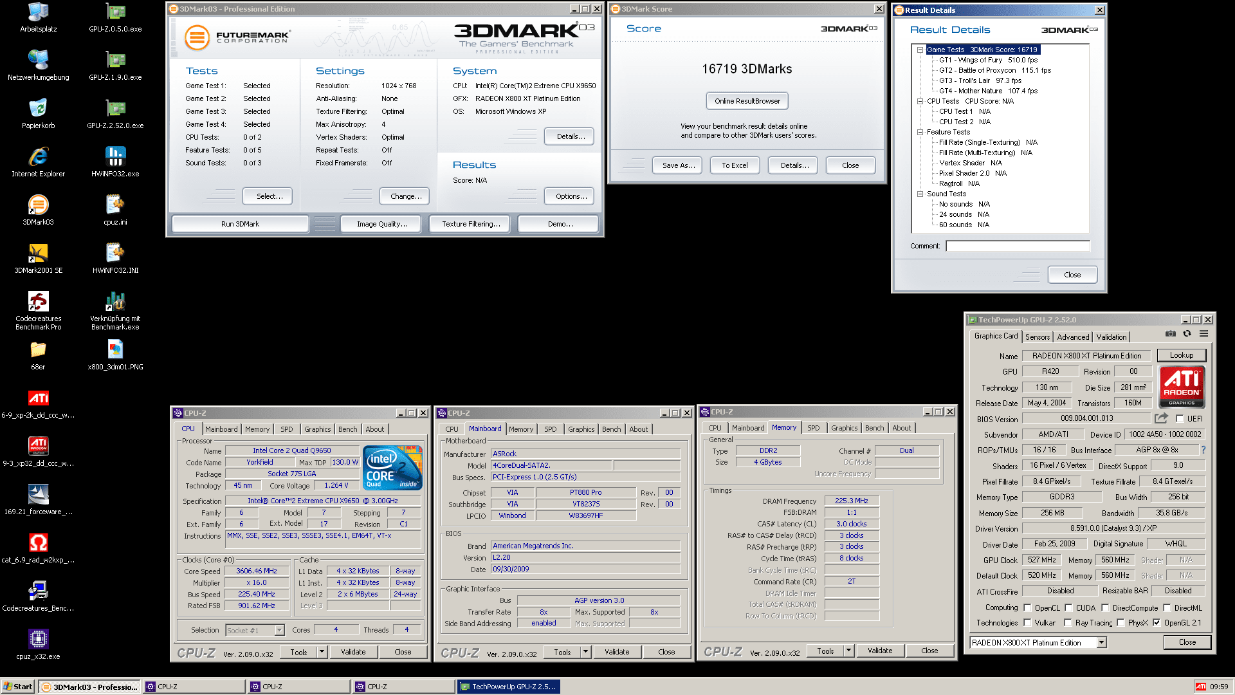Viewport: 1235px width, 695px height.
Task: Click the Run 3DMark button
Action: pos(240,224)
